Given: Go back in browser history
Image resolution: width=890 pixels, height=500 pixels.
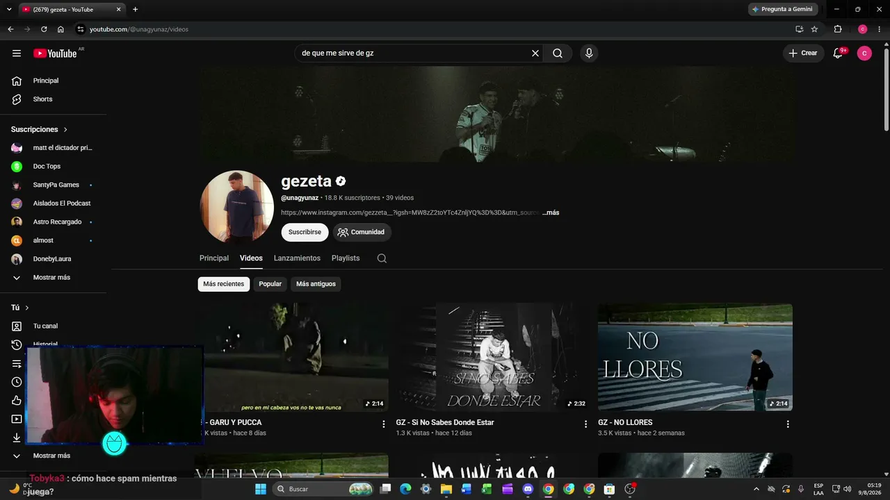Looking at the screenshot, I should click(x=10, y=29).
